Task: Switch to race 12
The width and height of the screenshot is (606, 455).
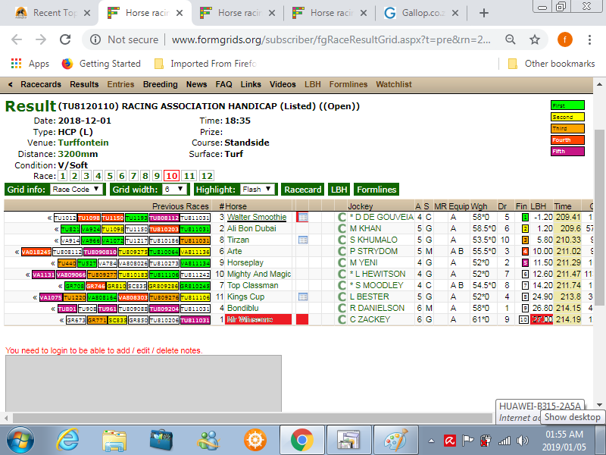Action: point(207,176)
